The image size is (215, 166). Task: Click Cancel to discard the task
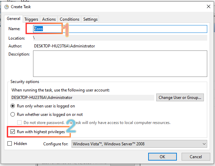pos(196,157)
